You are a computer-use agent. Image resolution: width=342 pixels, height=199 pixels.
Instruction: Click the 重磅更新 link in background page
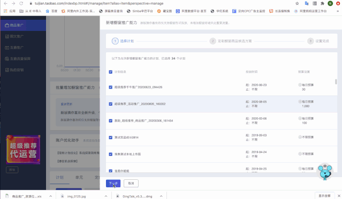pyautogui.click(x=66, y=104)
